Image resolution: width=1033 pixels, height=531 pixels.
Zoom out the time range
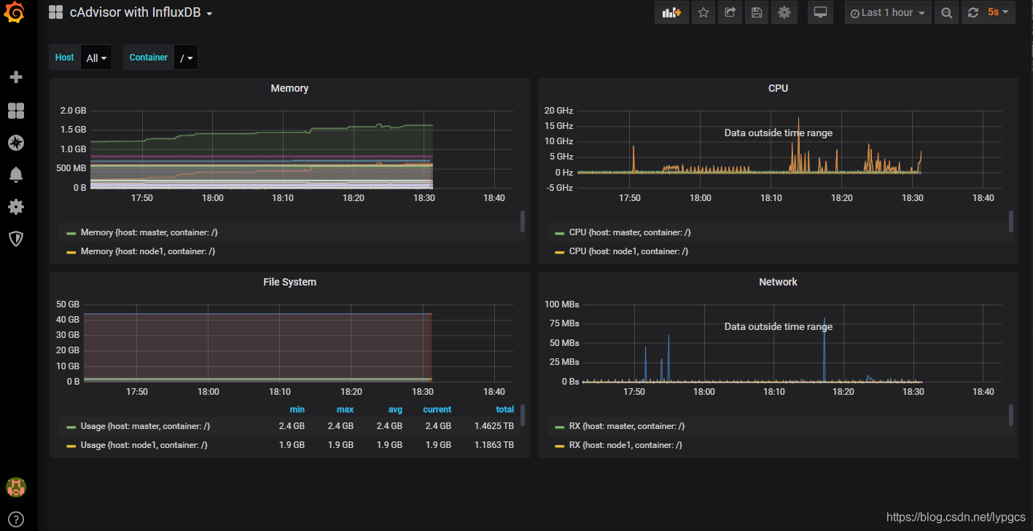coord(946,12)
